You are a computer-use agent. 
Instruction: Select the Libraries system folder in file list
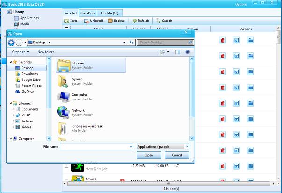pyautogui.click(x=91, y=65)
